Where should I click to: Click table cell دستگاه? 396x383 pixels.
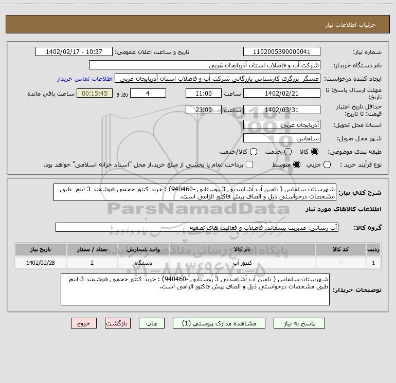pos(143,263)
